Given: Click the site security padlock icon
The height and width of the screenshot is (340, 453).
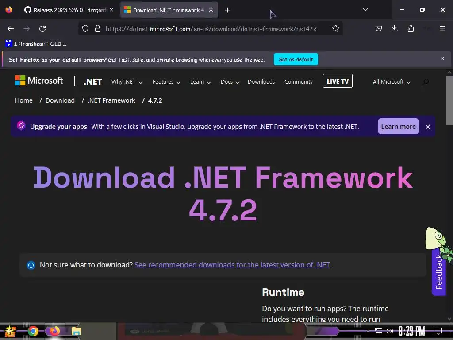Looking at the screenshot, I should 98,28.
